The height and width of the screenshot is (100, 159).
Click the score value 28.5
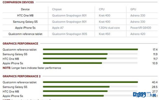(x=155, y=87)
